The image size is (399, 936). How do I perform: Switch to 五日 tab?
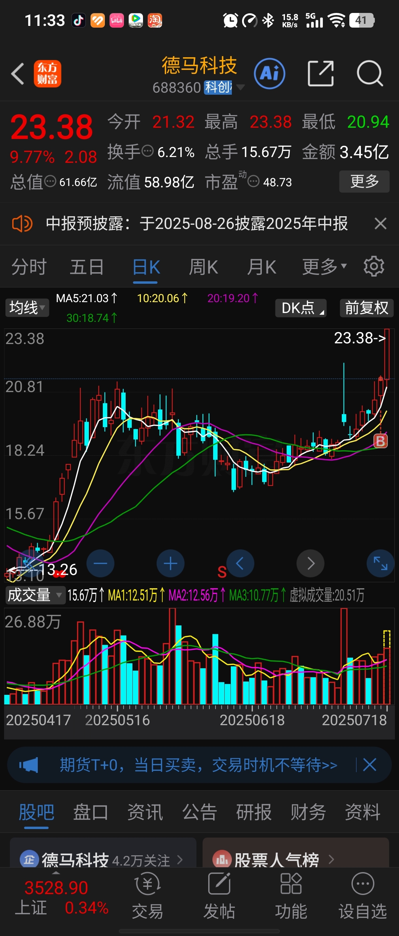point(87,267)
